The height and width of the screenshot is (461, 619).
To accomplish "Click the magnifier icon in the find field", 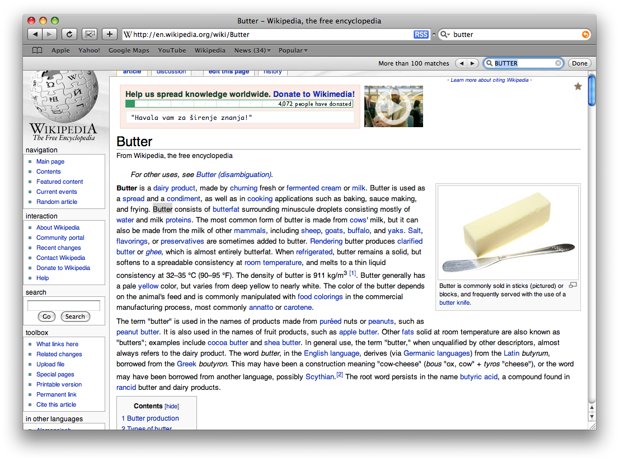I will tap(489, 63).
